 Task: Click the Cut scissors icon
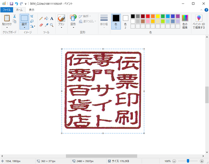click(x=14, y=16)
